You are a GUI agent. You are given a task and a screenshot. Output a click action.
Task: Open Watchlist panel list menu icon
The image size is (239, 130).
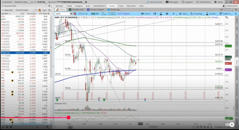(x=49, y=10)
